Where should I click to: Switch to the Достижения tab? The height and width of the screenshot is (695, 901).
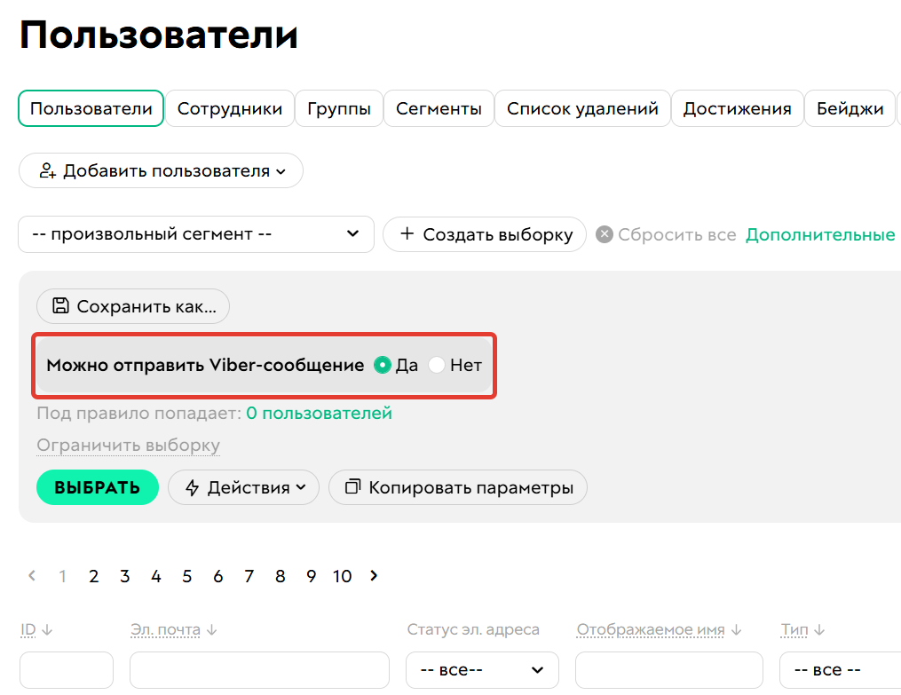(x=739, y=107)
